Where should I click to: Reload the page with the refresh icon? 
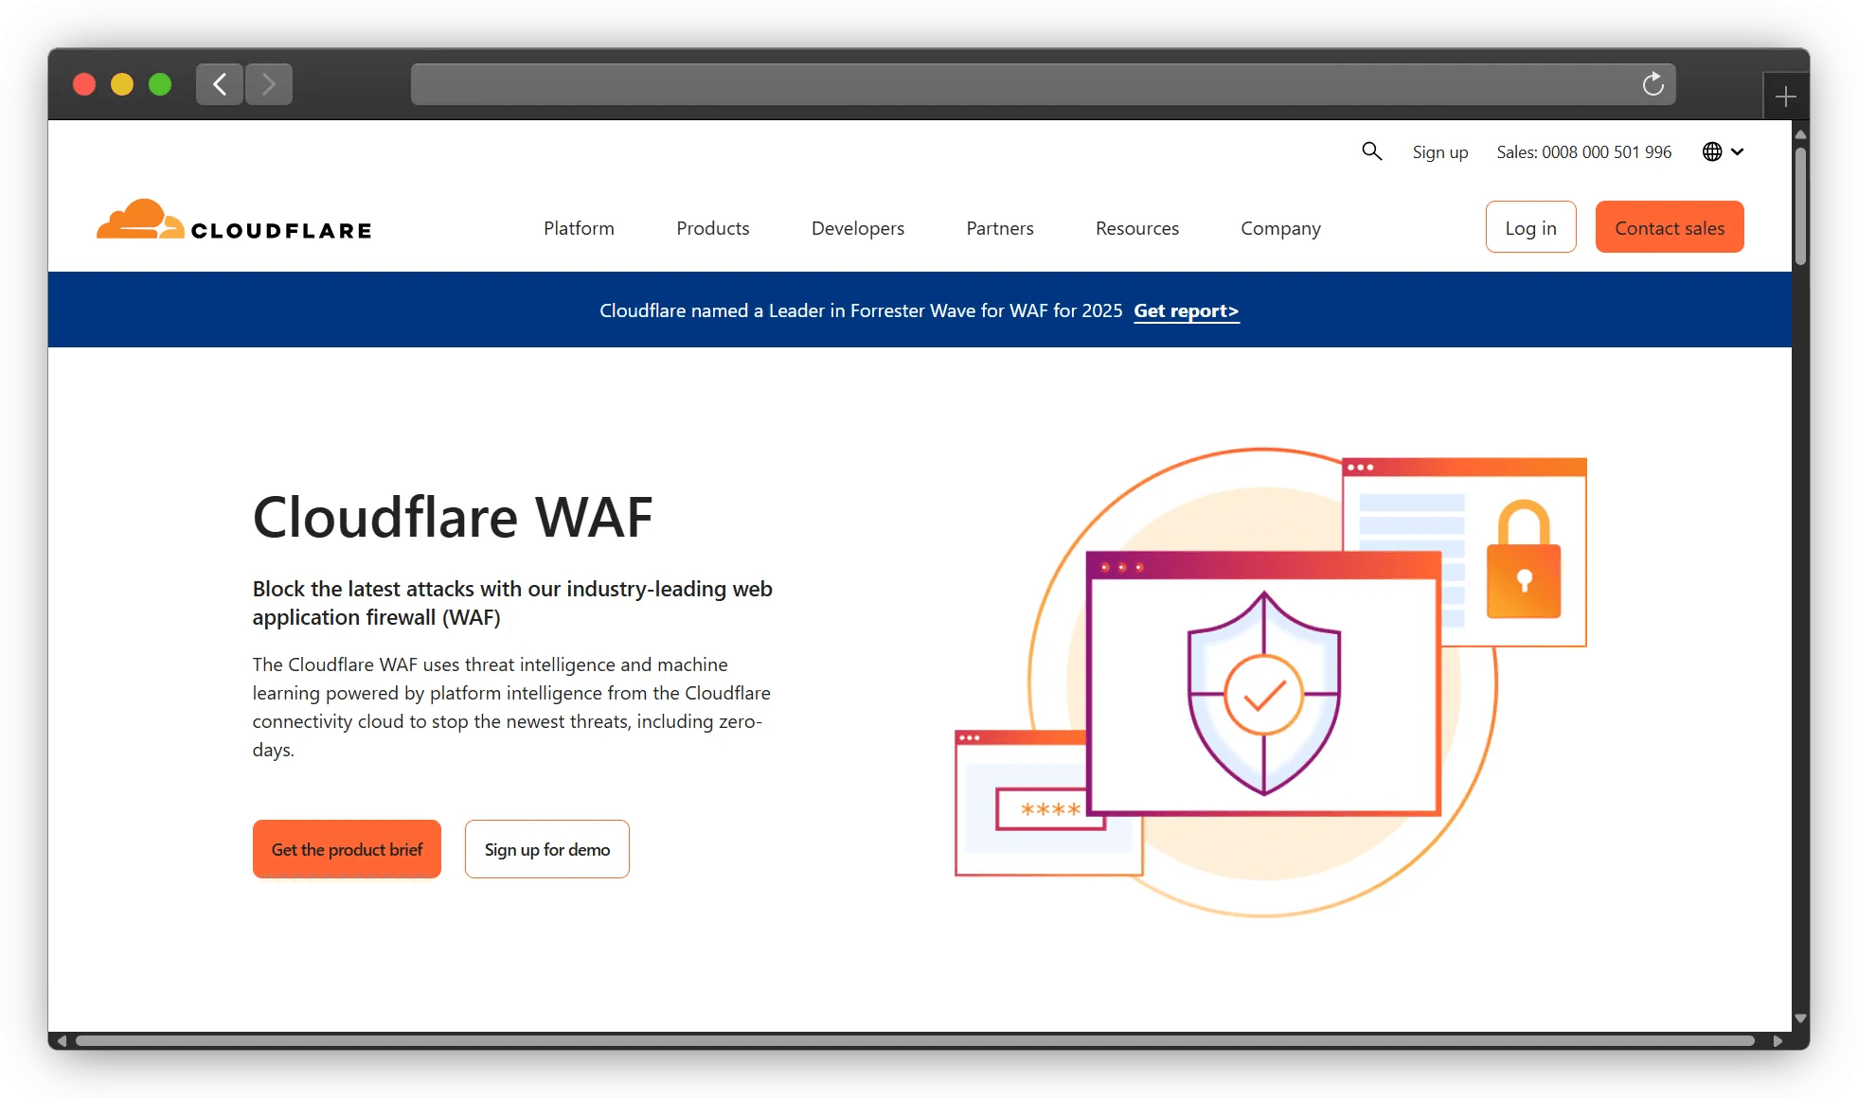click(x=1653, y=84)
